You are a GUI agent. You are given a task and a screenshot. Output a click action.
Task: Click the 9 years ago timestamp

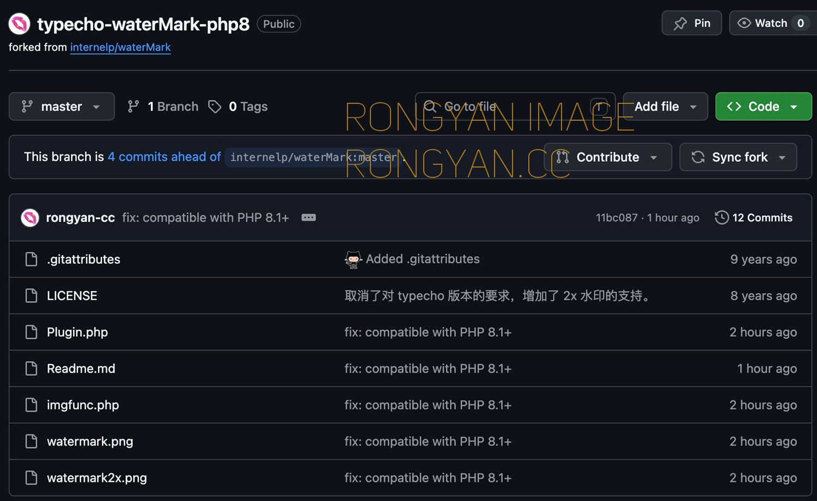tap(764, 259)
